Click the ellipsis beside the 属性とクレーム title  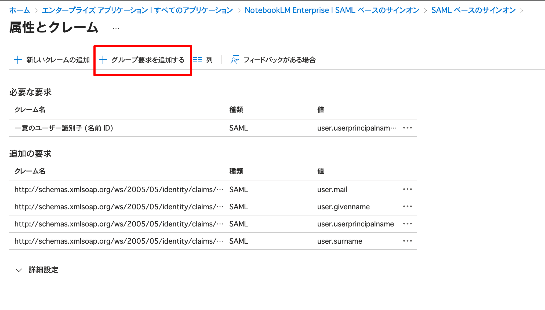pos(116,28)
